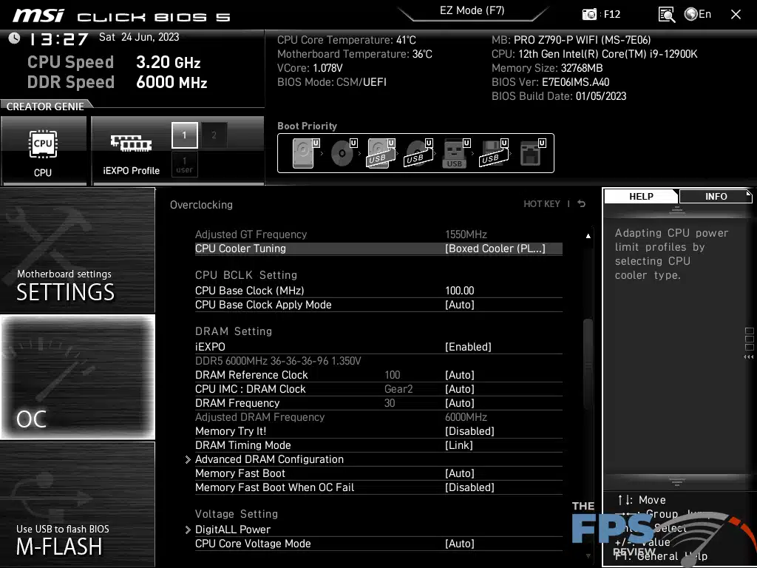This screenshot has width=757, height=568.
Task: Click the HOT KEY button
Action: pyautogui.click(x=542, y=204)
